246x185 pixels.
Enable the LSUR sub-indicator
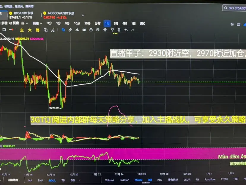coord(187,180)
